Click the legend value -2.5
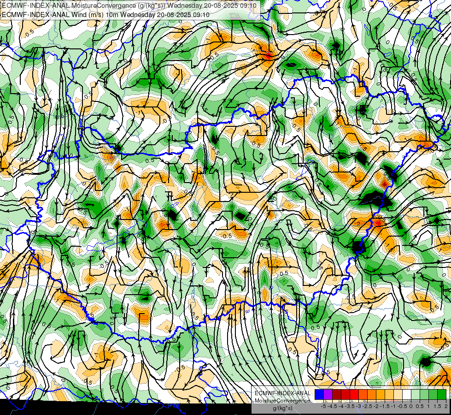Image resolution: width=451 pixels, height=415 pixels. click(367, 406)
